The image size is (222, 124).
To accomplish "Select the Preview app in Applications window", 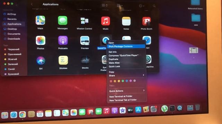I will pyautogui.click(x=85, y=41).
